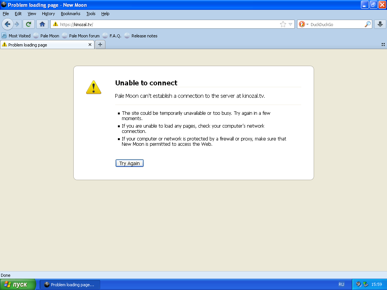Open the Most Visited bookmarks folder
Screen dimensions: 387x290
coord(16,36)
